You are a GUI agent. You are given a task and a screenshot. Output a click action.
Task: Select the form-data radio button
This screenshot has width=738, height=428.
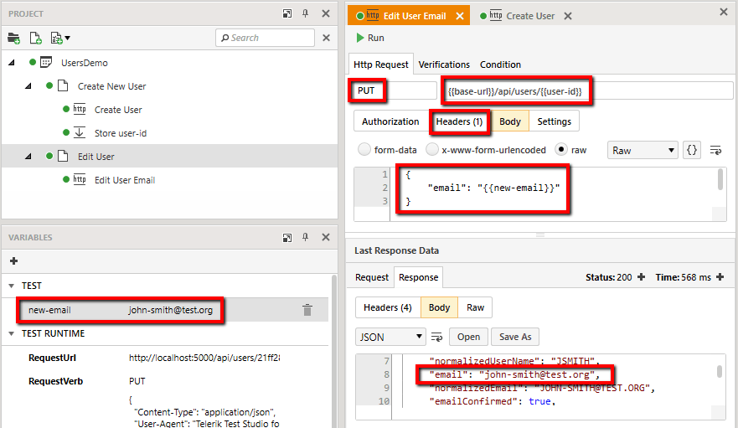[x=364, y=150]
